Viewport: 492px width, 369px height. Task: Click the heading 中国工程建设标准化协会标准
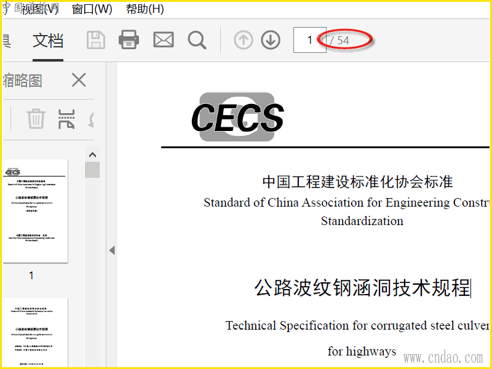tap(358, 182)
